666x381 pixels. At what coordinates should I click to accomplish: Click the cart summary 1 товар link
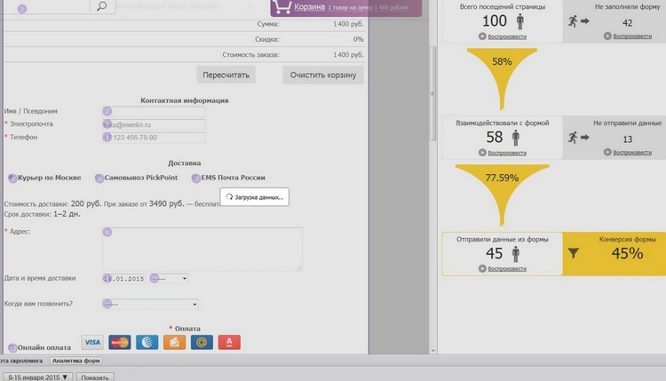click(x=368, y=8)
